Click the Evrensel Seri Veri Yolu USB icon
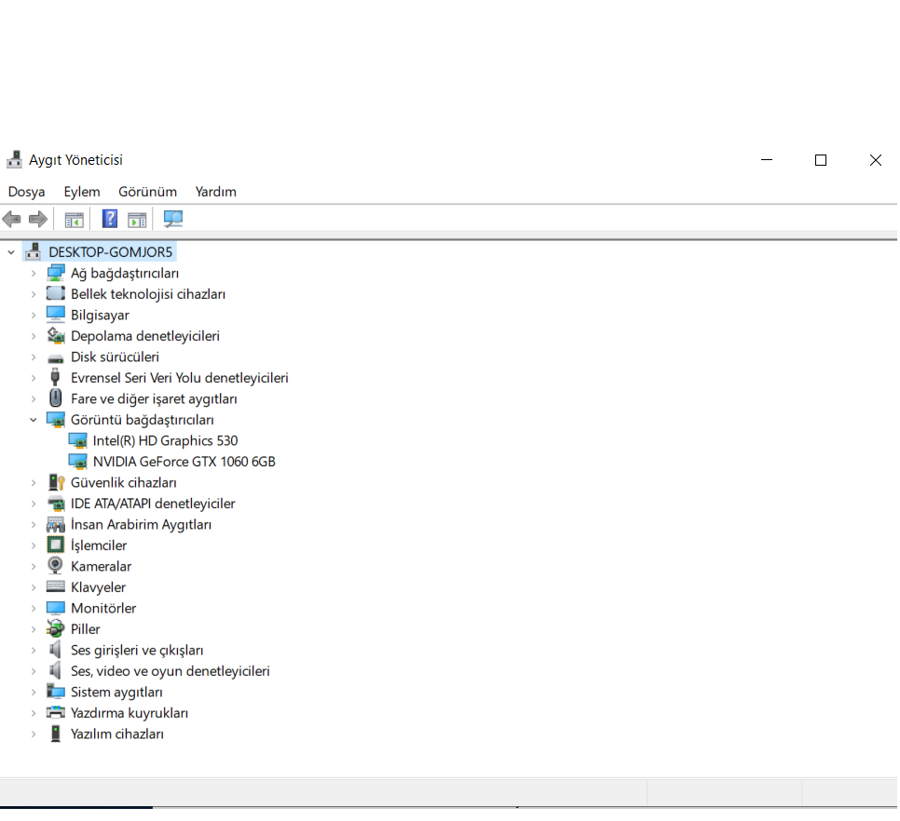900x821 pixels. coord(55,377)
